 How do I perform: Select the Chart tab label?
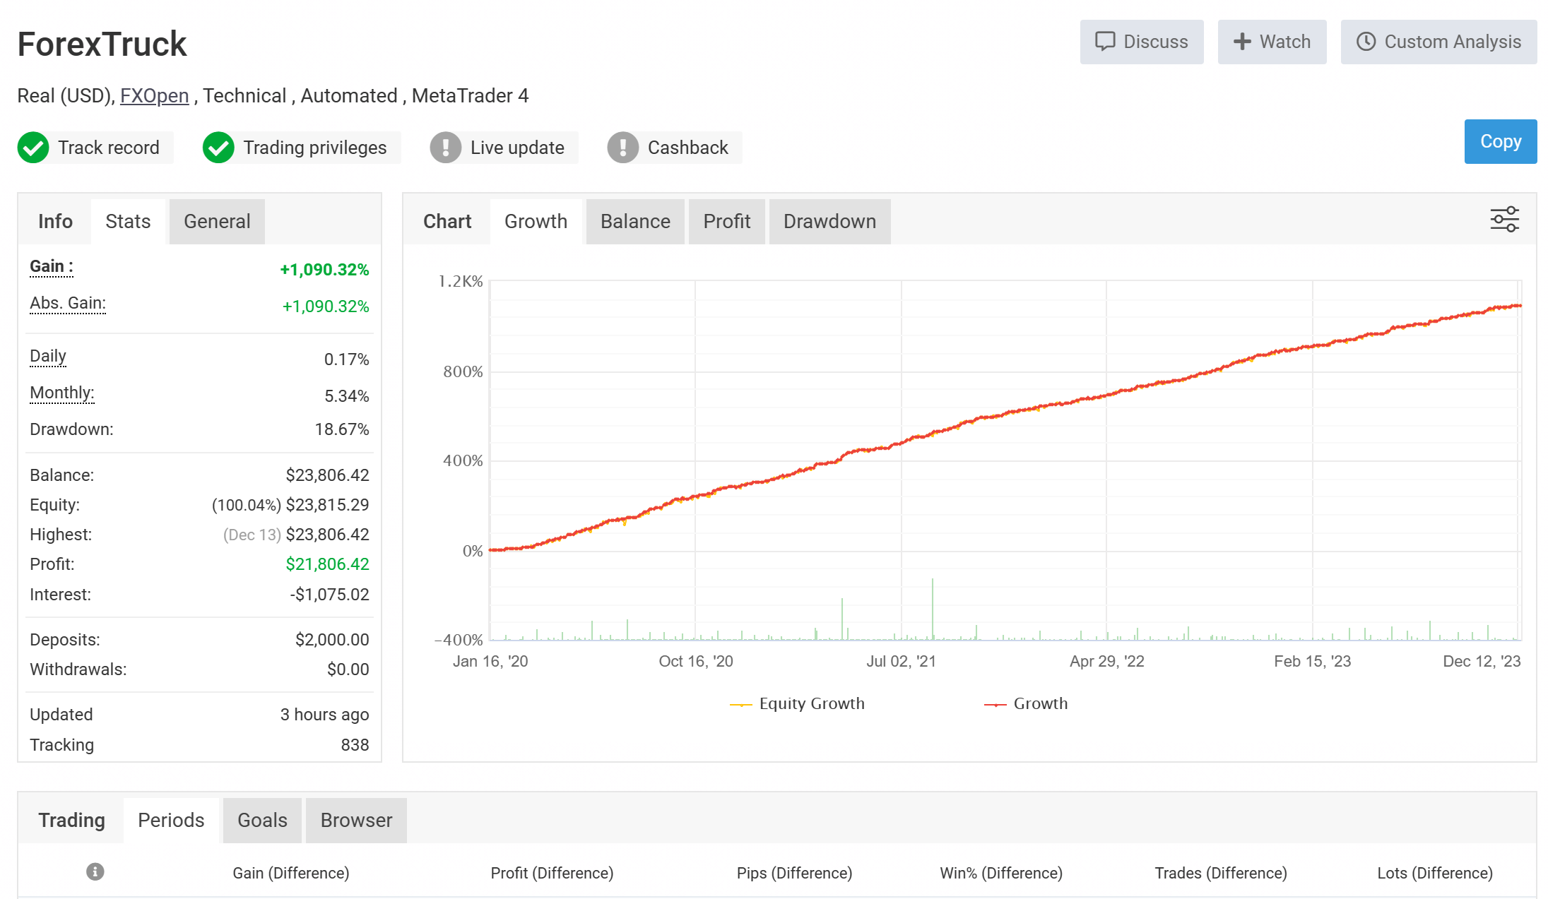click(x=447, y=222)
